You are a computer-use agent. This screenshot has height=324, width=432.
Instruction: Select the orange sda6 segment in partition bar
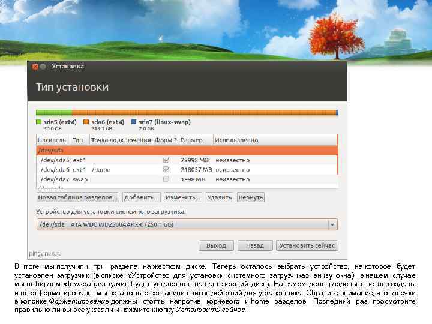tap(204, 112)
